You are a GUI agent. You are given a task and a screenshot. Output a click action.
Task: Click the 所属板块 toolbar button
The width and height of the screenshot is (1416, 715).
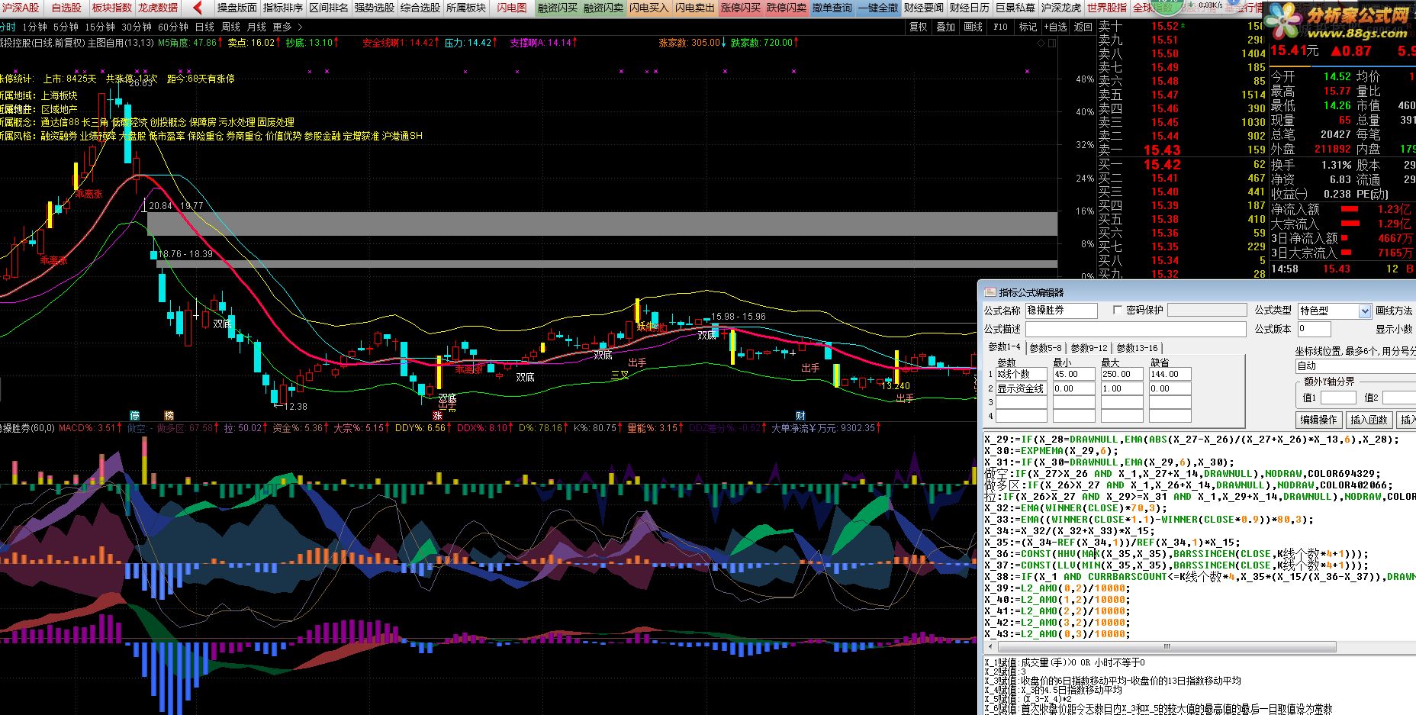tap(466, 8)
